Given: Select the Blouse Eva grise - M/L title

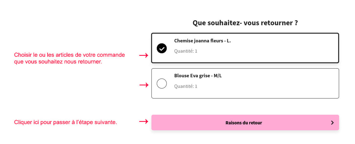Looking at the screenshot, I should 198,76.
